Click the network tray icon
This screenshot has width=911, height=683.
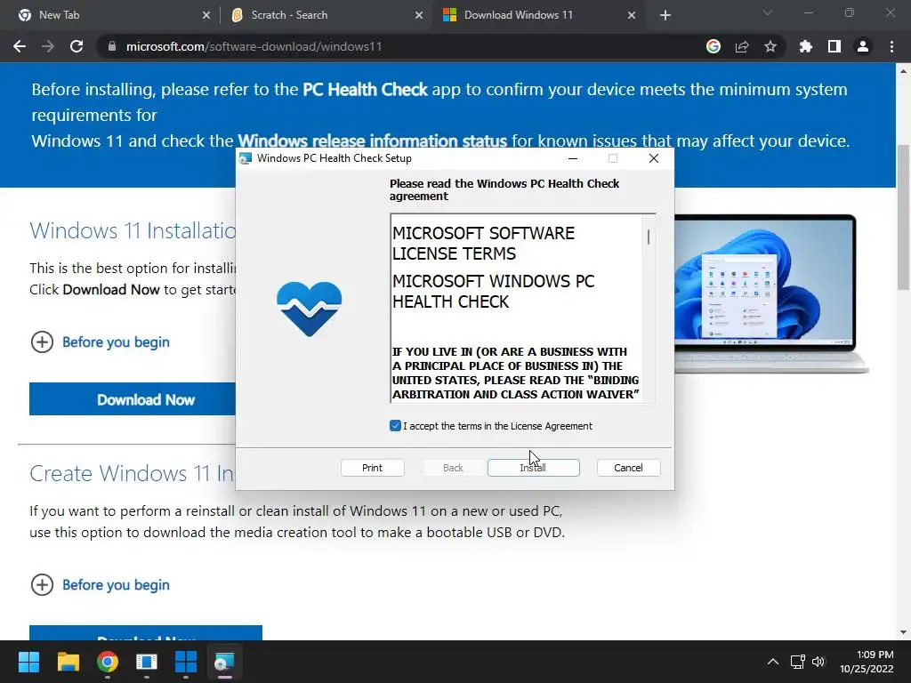(x=797, y=662)
